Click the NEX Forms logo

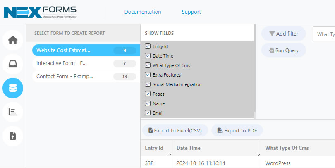coord(40,12)
